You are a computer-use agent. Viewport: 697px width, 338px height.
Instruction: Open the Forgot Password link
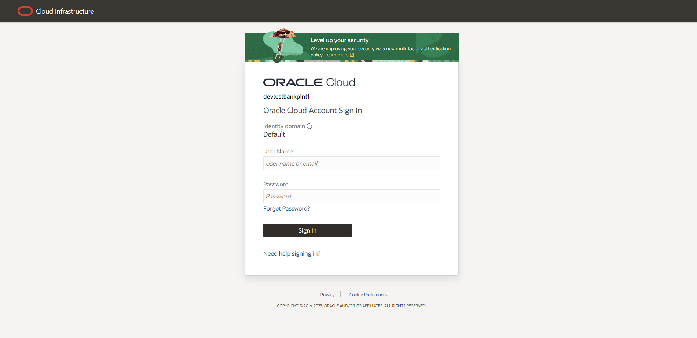(287, 209)
